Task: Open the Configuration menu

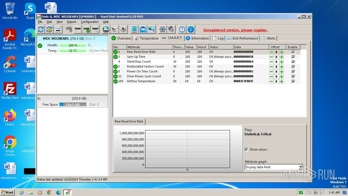Action: click(x=90, y=22)
